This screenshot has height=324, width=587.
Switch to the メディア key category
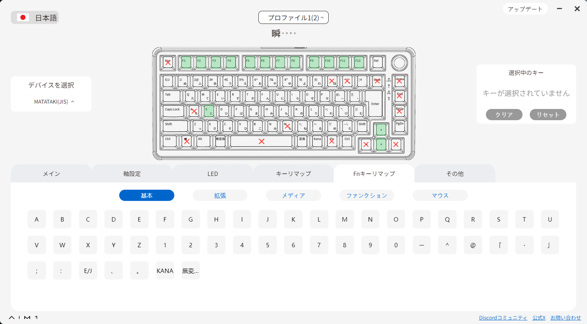point(293,195)
